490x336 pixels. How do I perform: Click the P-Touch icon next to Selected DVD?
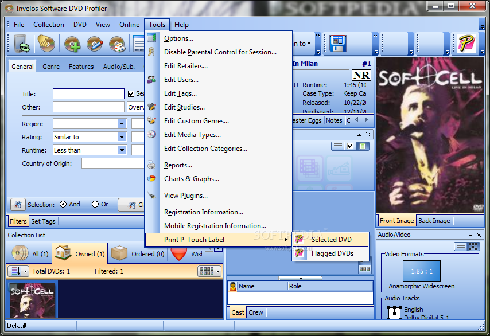(300, 239)
